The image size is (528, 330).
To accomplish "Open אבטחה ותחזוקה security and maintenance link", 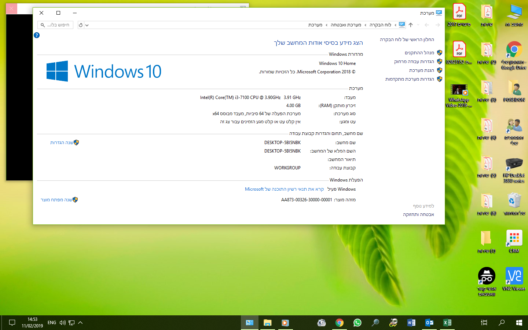I will coord(418,214).
